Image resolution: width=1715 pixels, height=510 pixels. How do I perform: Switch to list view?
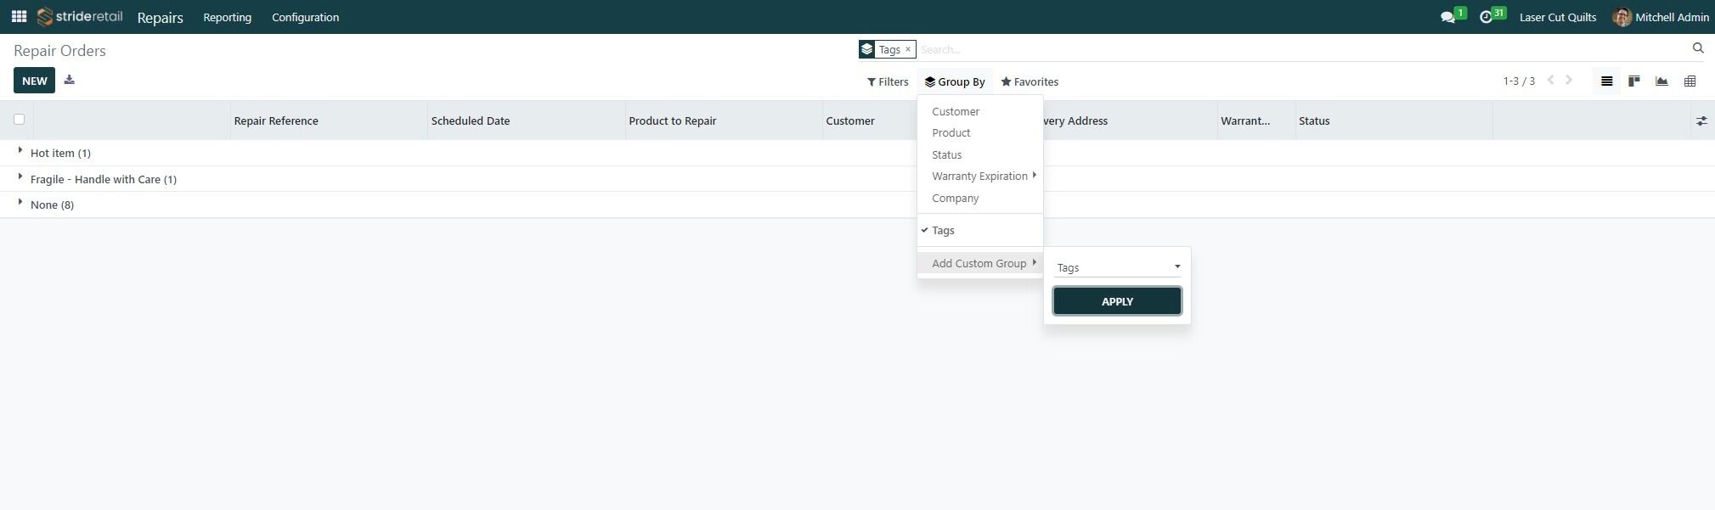click(1606, 81)
